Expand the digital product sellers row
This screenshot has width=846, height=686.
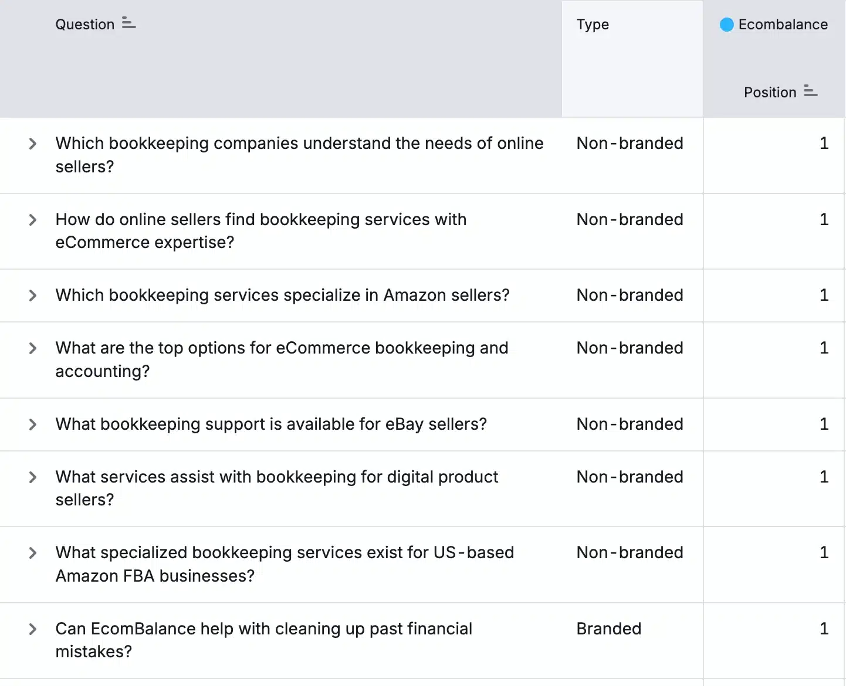(32, 477)
